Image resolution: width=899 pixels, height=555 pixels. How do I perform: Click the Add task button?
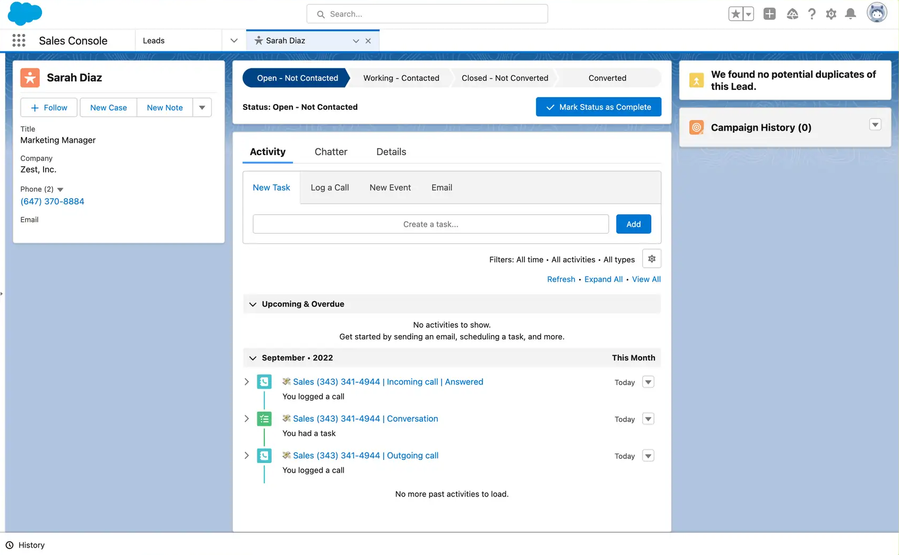(633, 224)
